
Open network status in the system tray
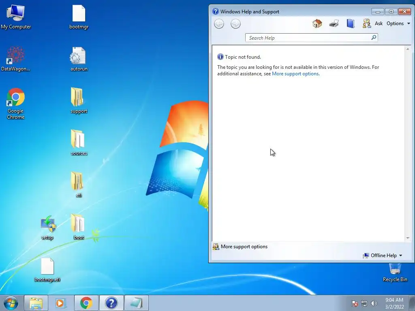coord(364,303)
